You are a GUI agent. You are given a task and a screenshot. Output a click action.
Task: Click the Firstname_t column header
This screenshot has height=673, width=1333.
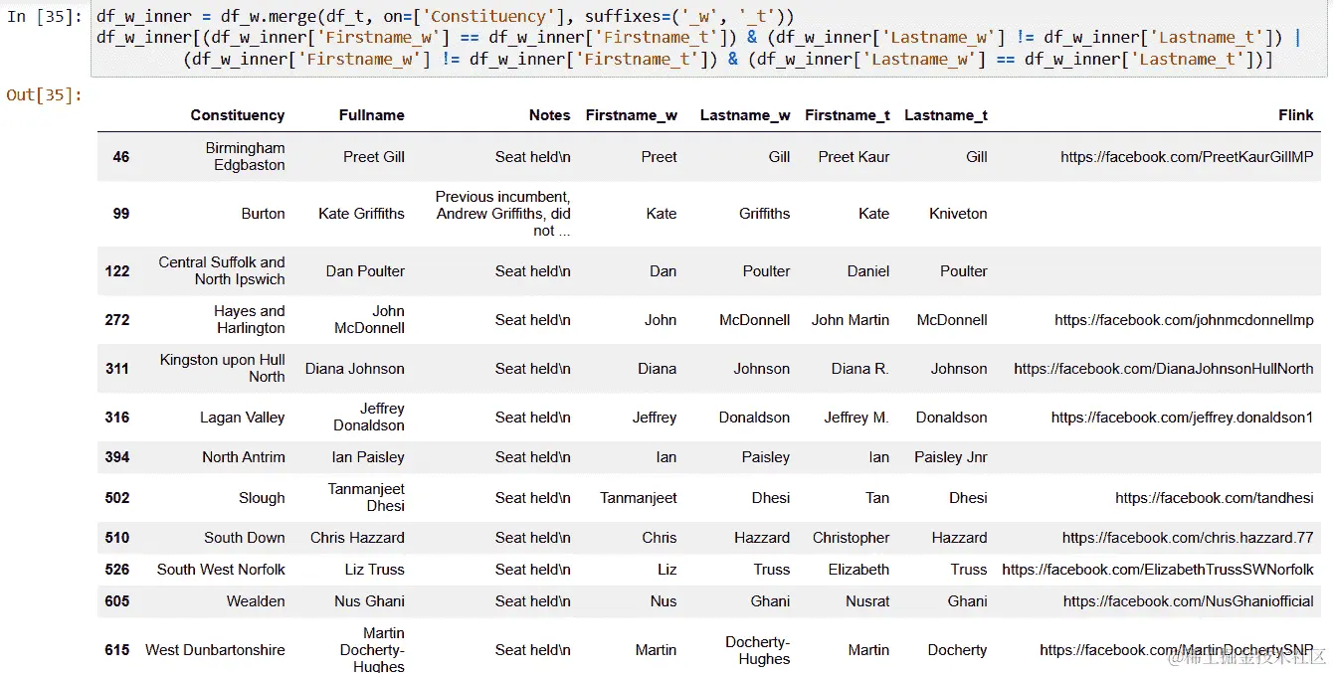[848, 115]
